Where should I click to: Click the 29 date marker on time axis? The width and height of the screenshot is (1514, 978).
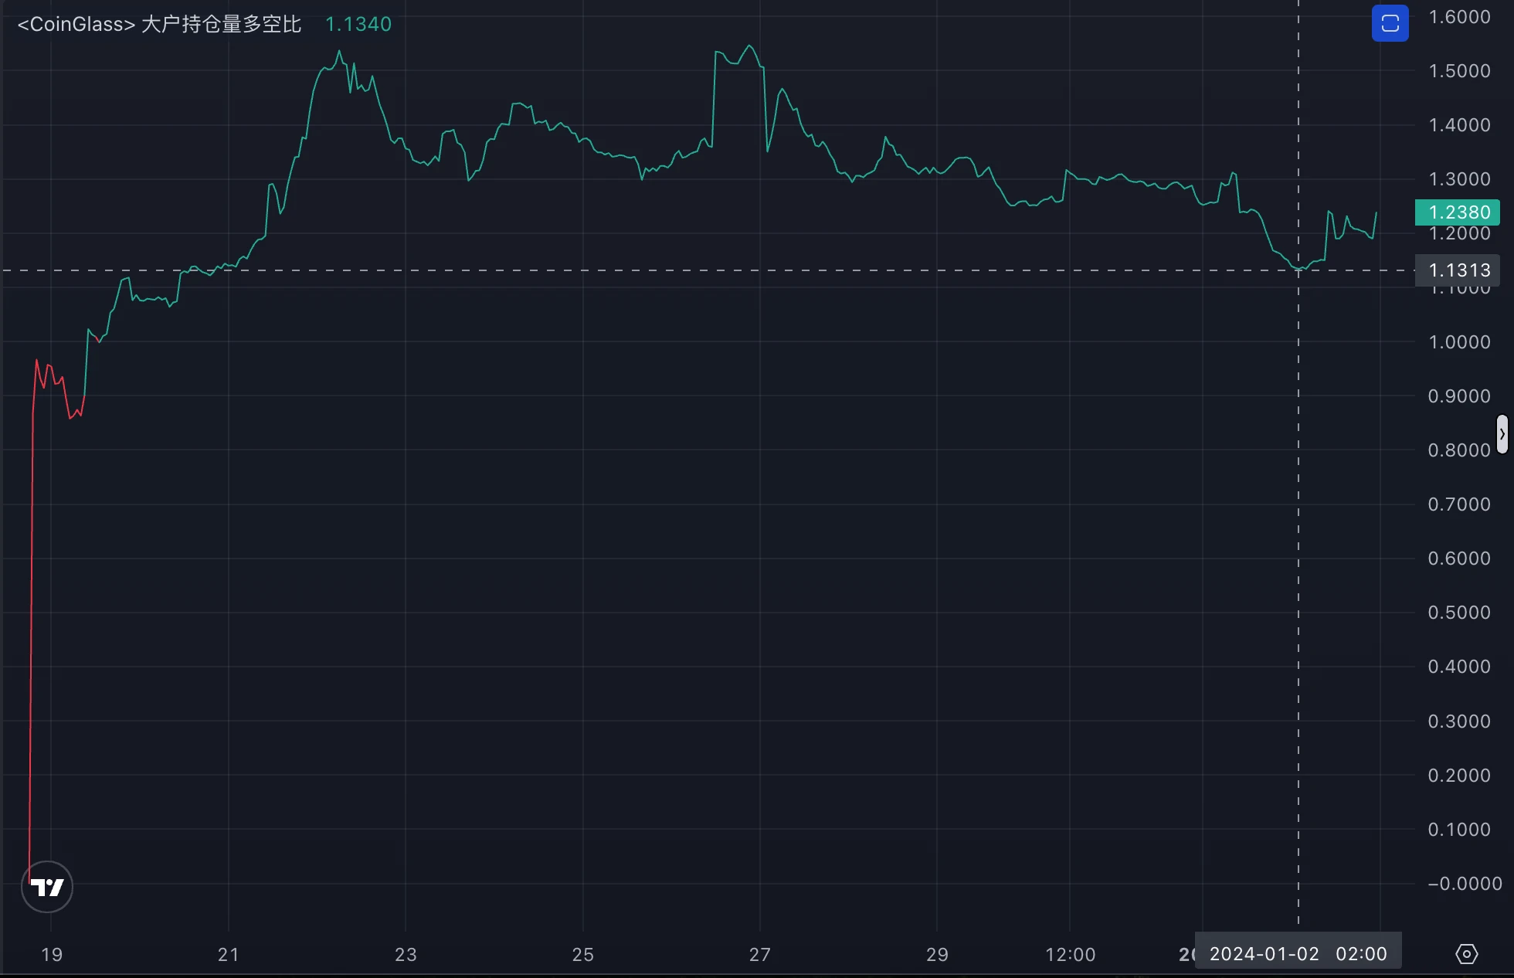[937, 955]
